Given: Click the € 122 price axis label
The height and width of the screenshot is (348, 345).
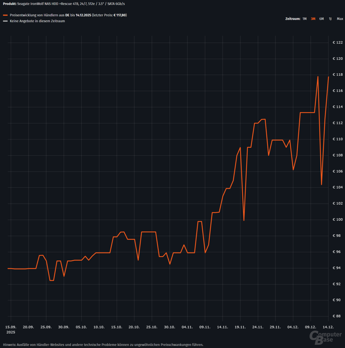Looking at the screenshot, I should tap(338, 43).
